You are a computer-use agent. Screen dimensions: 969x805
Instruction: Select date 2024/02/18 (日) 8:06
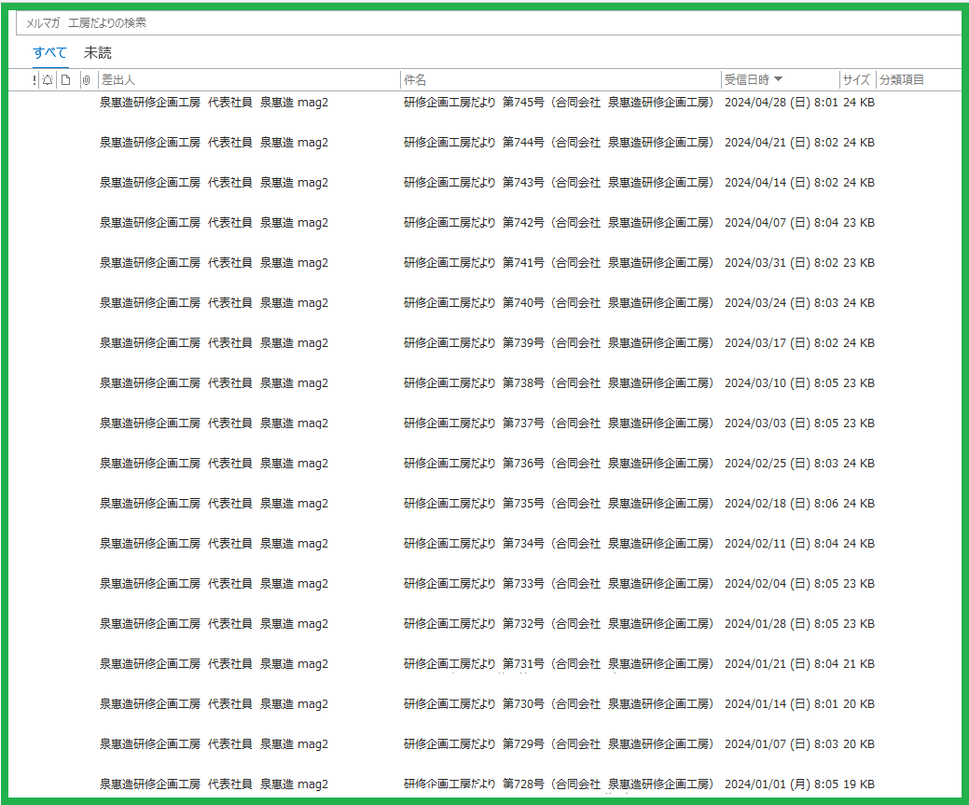pos(782,504)
